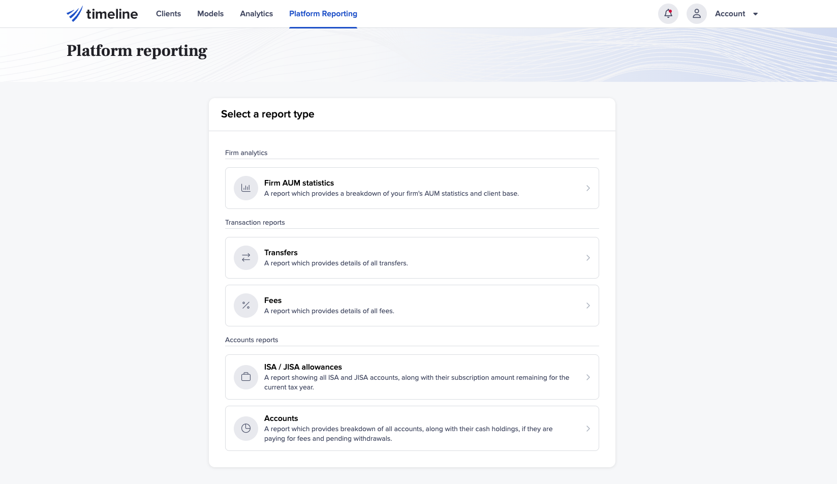This screenshot has height=484, width=837.
Task: Click the Firm AUM statistics bar chart icon
Action: coord(246,188)
